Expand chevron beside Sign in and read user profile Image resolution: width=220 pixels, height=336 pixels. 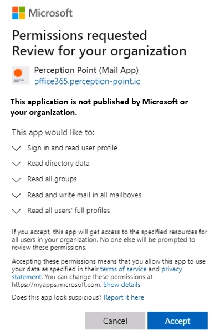tap(16, 148)
